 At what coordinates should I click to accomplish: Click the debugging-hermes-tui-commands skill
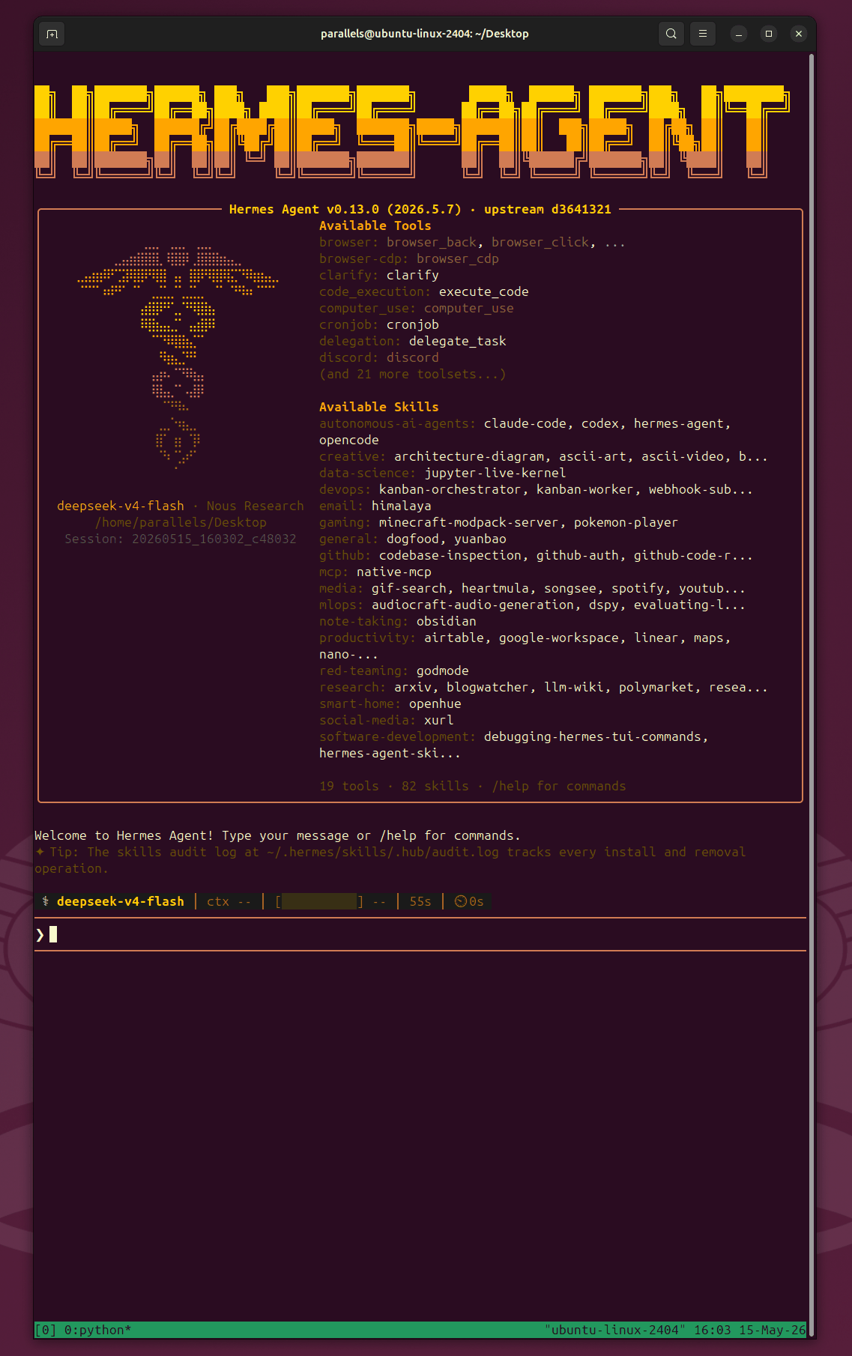593,736
